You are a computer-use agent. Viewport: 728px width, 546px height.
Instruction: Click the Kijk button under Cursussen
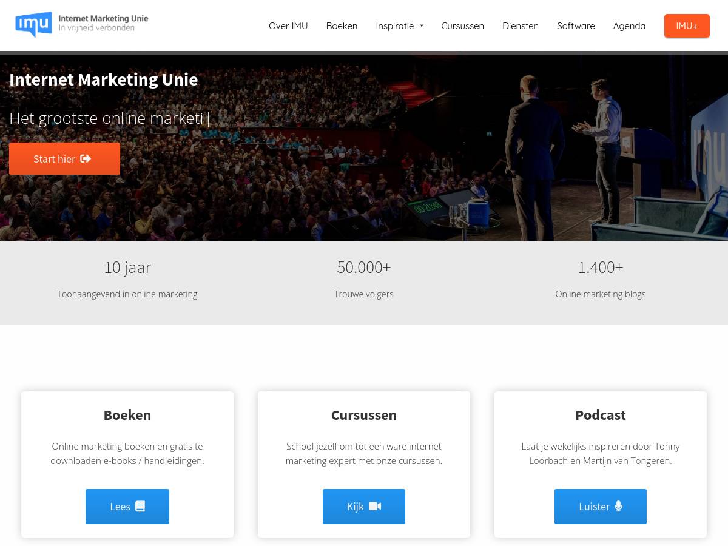tap(364, 507)
